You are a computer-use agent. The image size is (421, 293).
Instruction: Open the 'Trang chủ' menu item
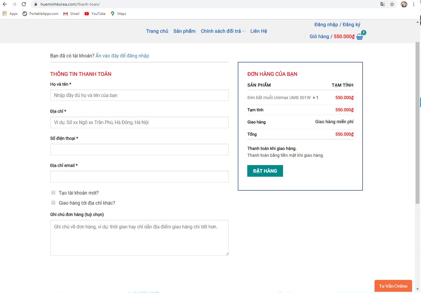(x=157, y=31)
